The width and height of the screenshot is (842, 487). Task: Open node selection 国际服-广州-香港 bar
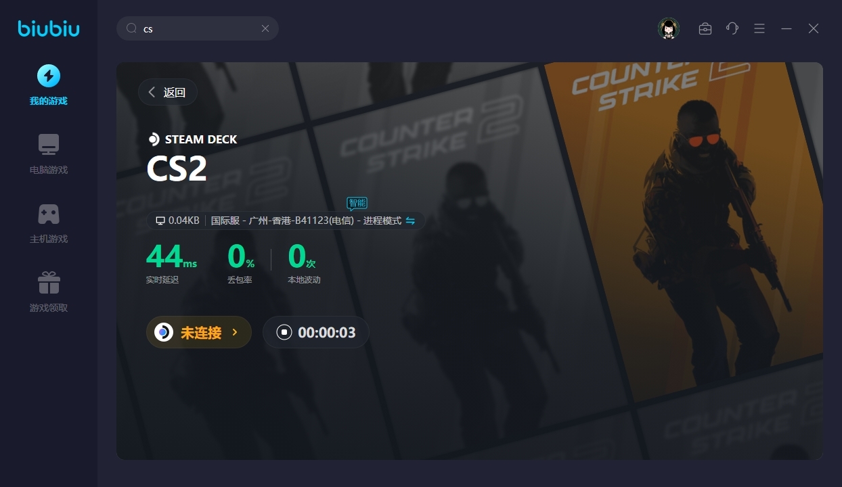[x=286, y=221]
